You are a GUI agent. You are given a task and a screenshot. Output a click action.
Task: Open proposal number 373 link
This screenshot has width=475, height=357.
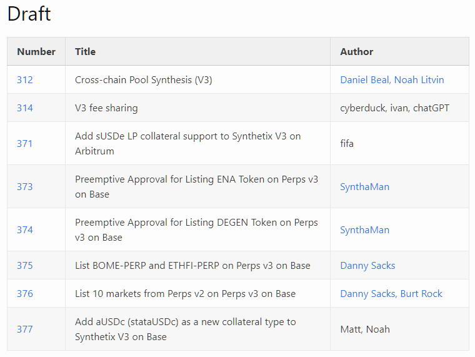click(x=25, y=186)
